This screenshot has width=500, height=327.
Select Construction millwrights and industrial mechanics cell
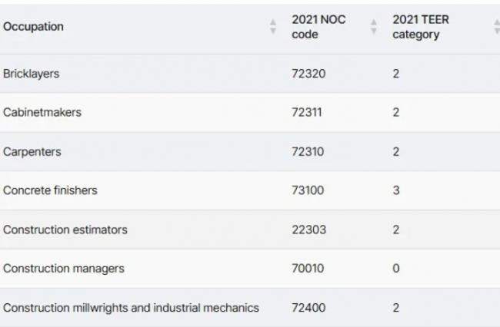pos(131,308)
